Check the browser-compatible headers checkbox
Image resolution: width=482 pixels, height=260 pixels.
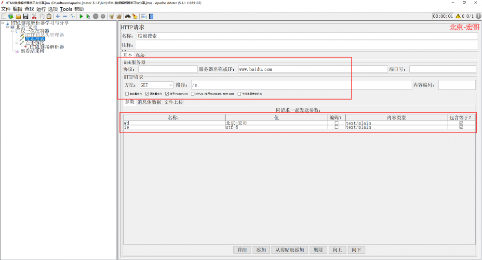[239, 94]
